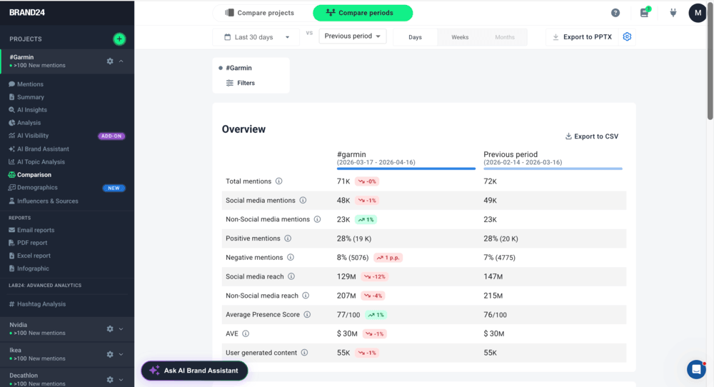Screen dimensions: 714x387
Task: Click the integrations plug icon
Action: pyautogui.click(x=673, y=13)
